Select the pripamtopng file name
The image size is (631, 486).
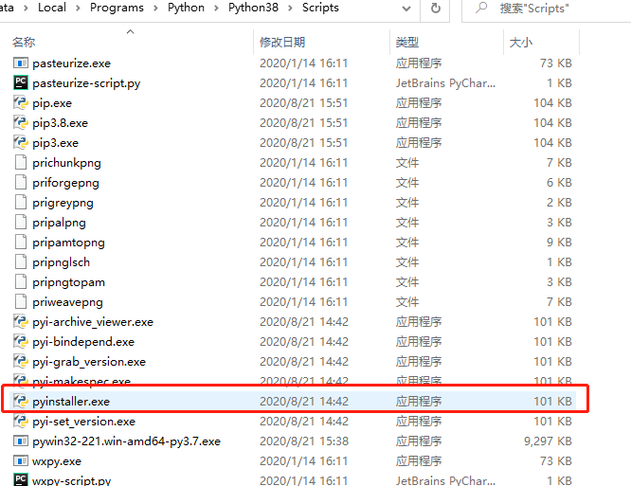click(x=69, y=243)
